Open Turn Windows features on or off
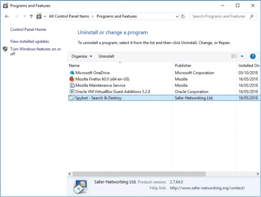 click(x=35, y=51)
